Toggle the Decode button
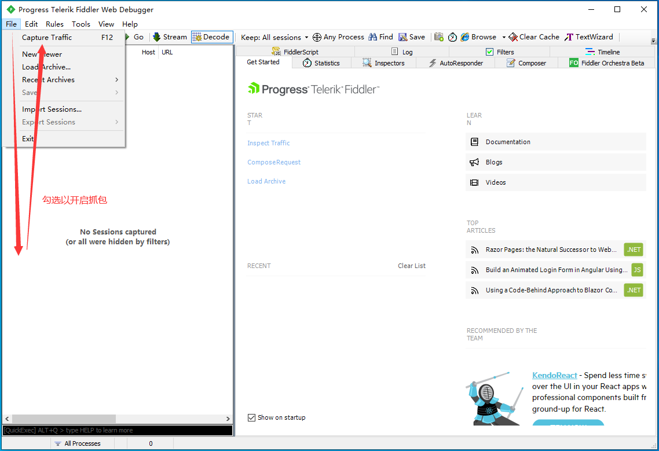659x451 pixels. (212, 37)
